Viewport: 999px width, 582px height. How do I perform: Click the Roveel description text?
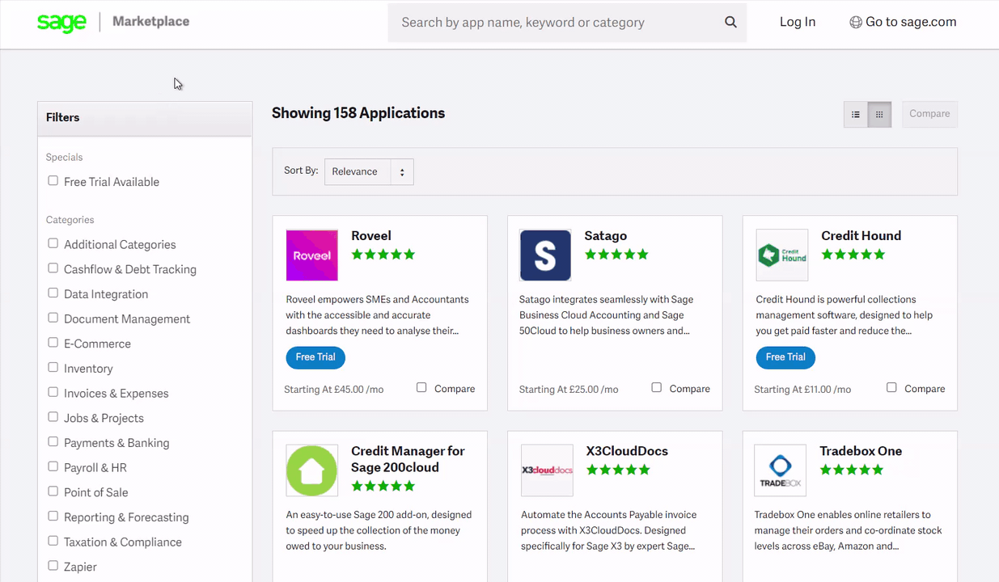coord(378,315)
